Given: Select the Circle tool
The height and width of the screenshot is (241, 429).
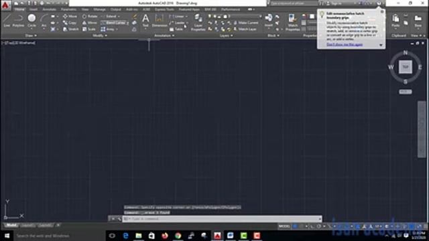Looking at the screenshot, I should tap(32, 21).
